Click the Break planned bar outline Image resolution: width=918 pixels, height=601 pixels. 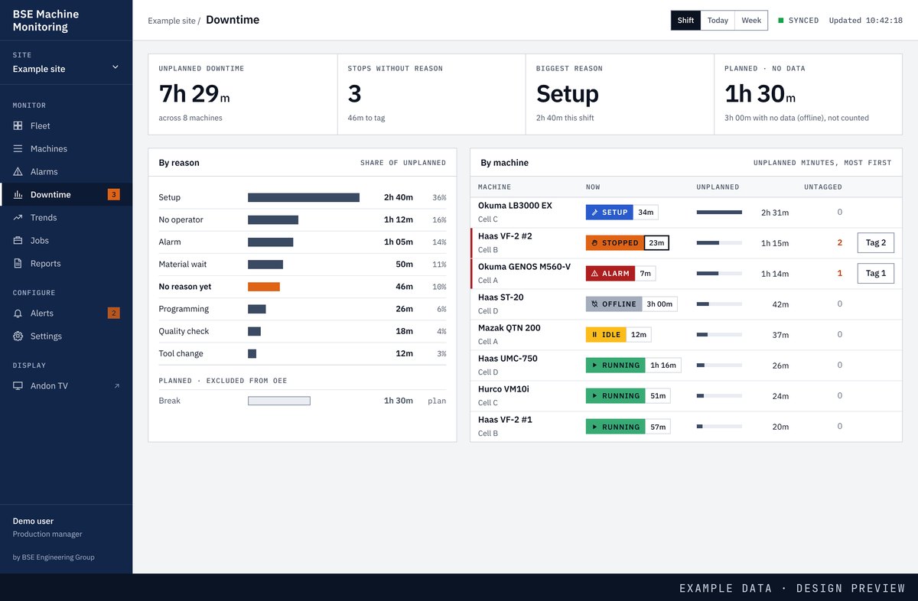[279, 401]
